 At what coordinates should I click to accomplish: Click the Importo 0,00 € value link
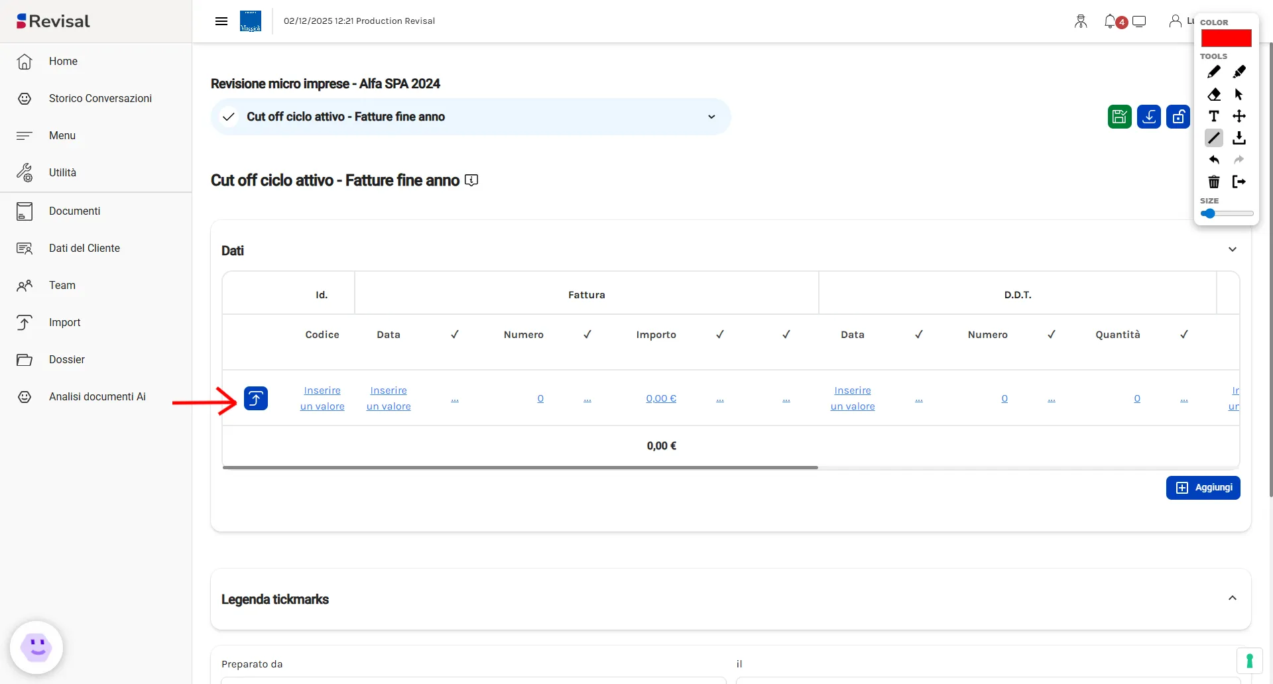[x=661, y=398]
